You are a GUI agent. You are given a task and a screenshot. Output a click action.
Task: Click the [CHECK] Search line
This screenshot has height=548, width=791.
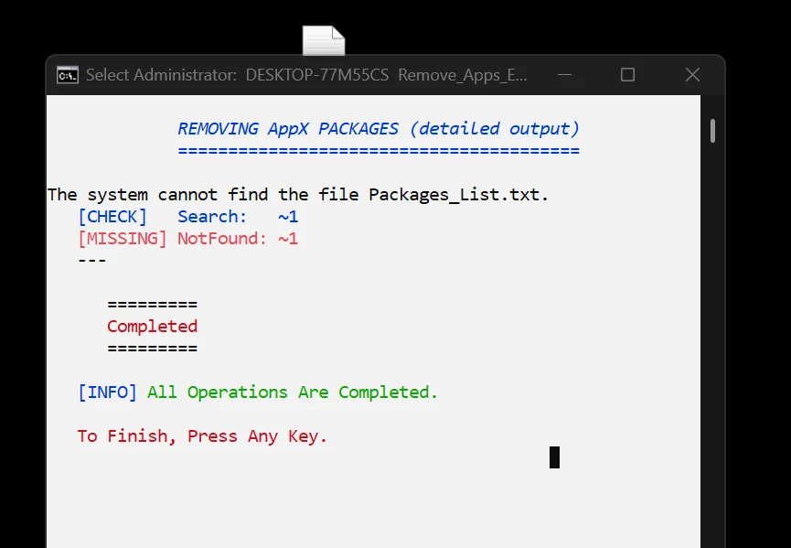187,217
